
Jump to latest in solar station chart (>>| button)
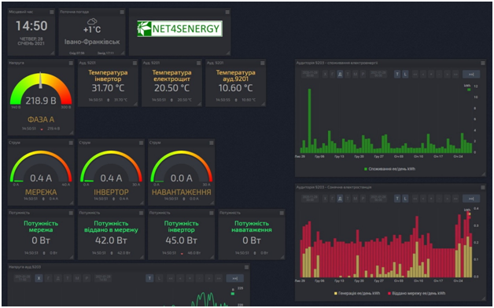tap(471, 199)
